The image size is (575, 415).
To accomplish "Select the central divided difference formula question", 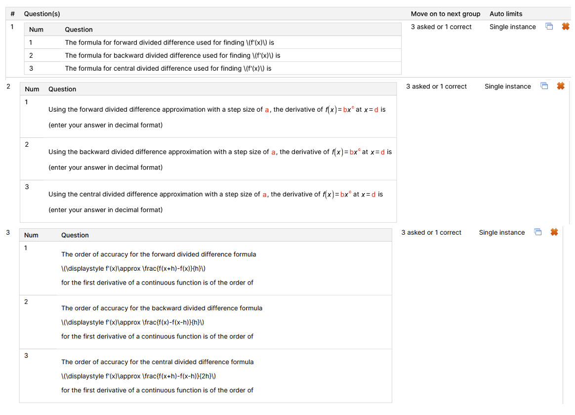I will (x=168, y=68).
